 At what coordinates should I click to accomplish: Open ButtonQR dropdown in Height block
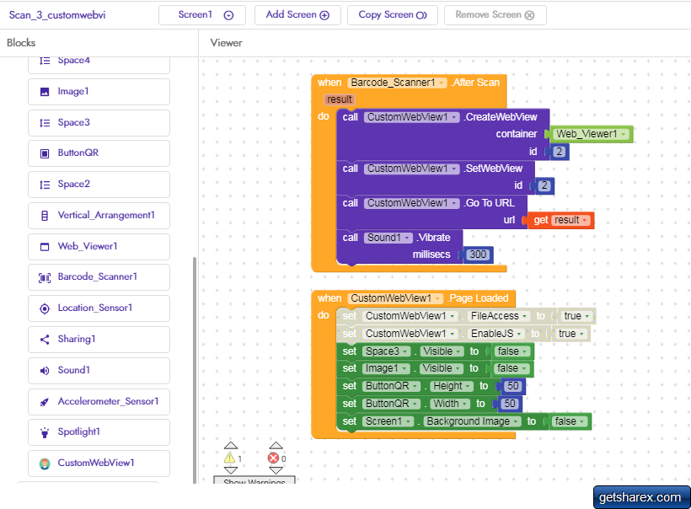pos(391,386)
